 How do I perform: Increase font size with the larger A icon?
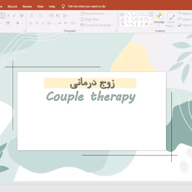click(x=8, y=15)
